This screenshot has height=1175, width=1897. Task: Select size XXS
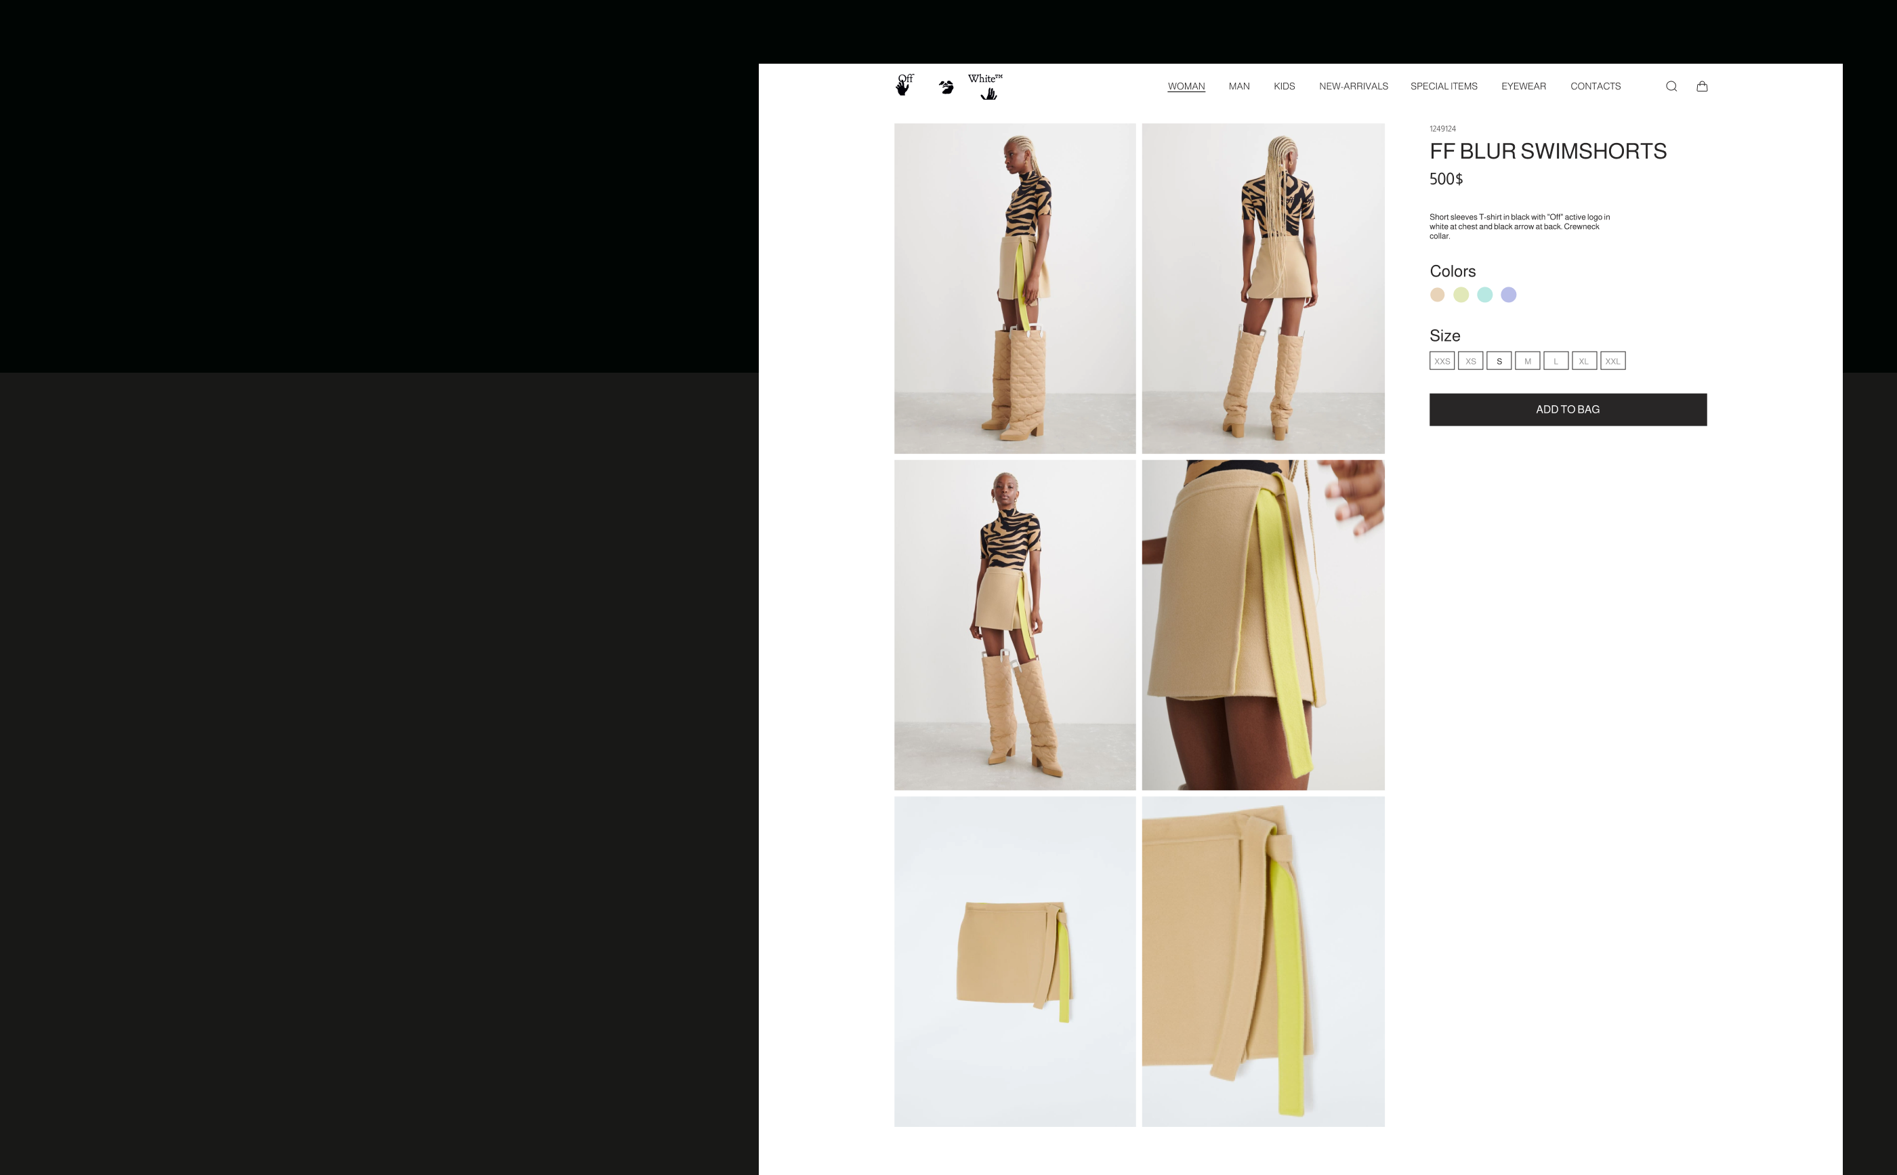[x=1442, y=361]
